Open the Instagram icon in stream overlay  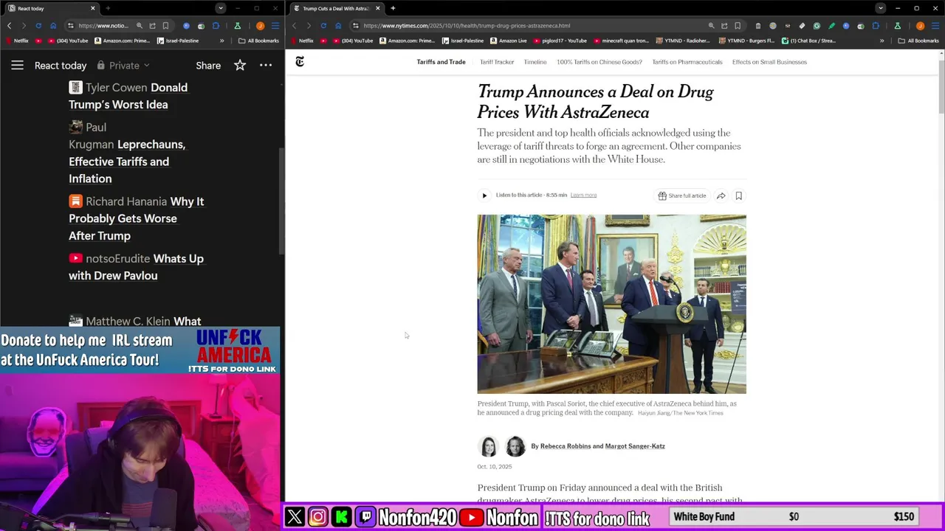[x=318, y=517]
